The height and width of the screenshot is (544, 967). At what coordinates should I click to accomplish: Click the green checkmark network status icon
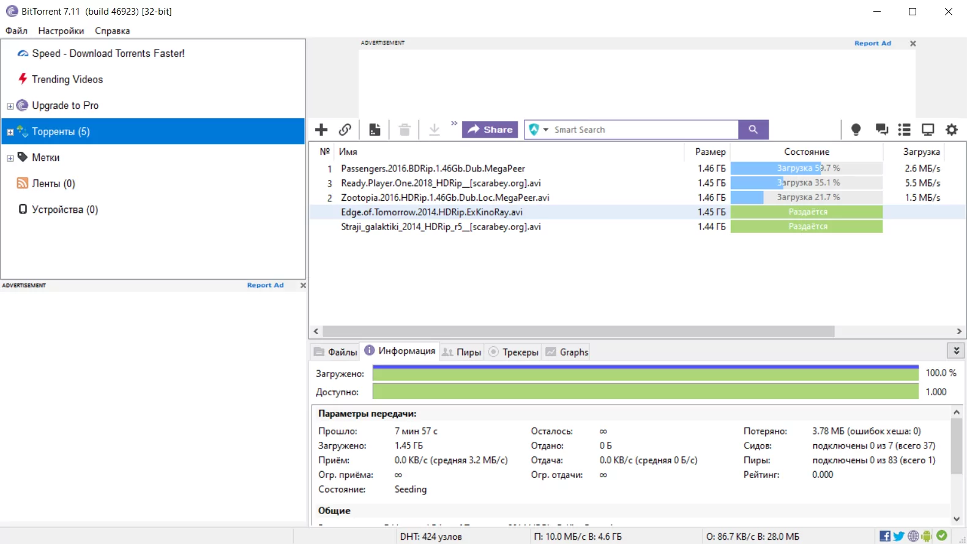pyautogui.click(x=941, y=535)
